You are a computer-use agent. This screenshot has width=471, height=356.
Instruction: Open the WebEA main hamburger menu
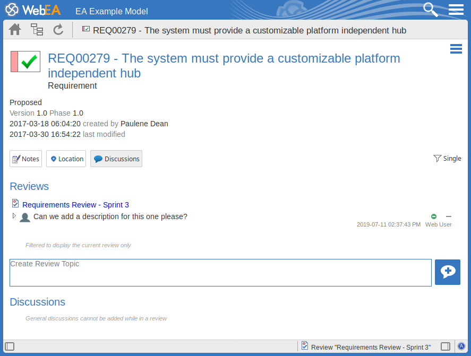456,10
